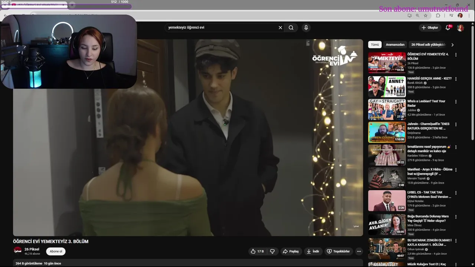This screenshot has width=475, height=267.
Task: Open options for Who's a Lesbian video
Action: [x=456, y=102]
